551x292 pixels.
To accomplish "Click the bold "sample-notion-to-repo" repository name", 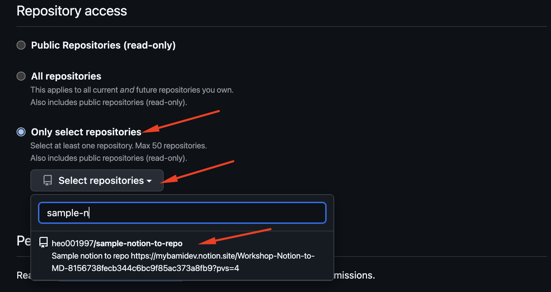I will 139,243.
